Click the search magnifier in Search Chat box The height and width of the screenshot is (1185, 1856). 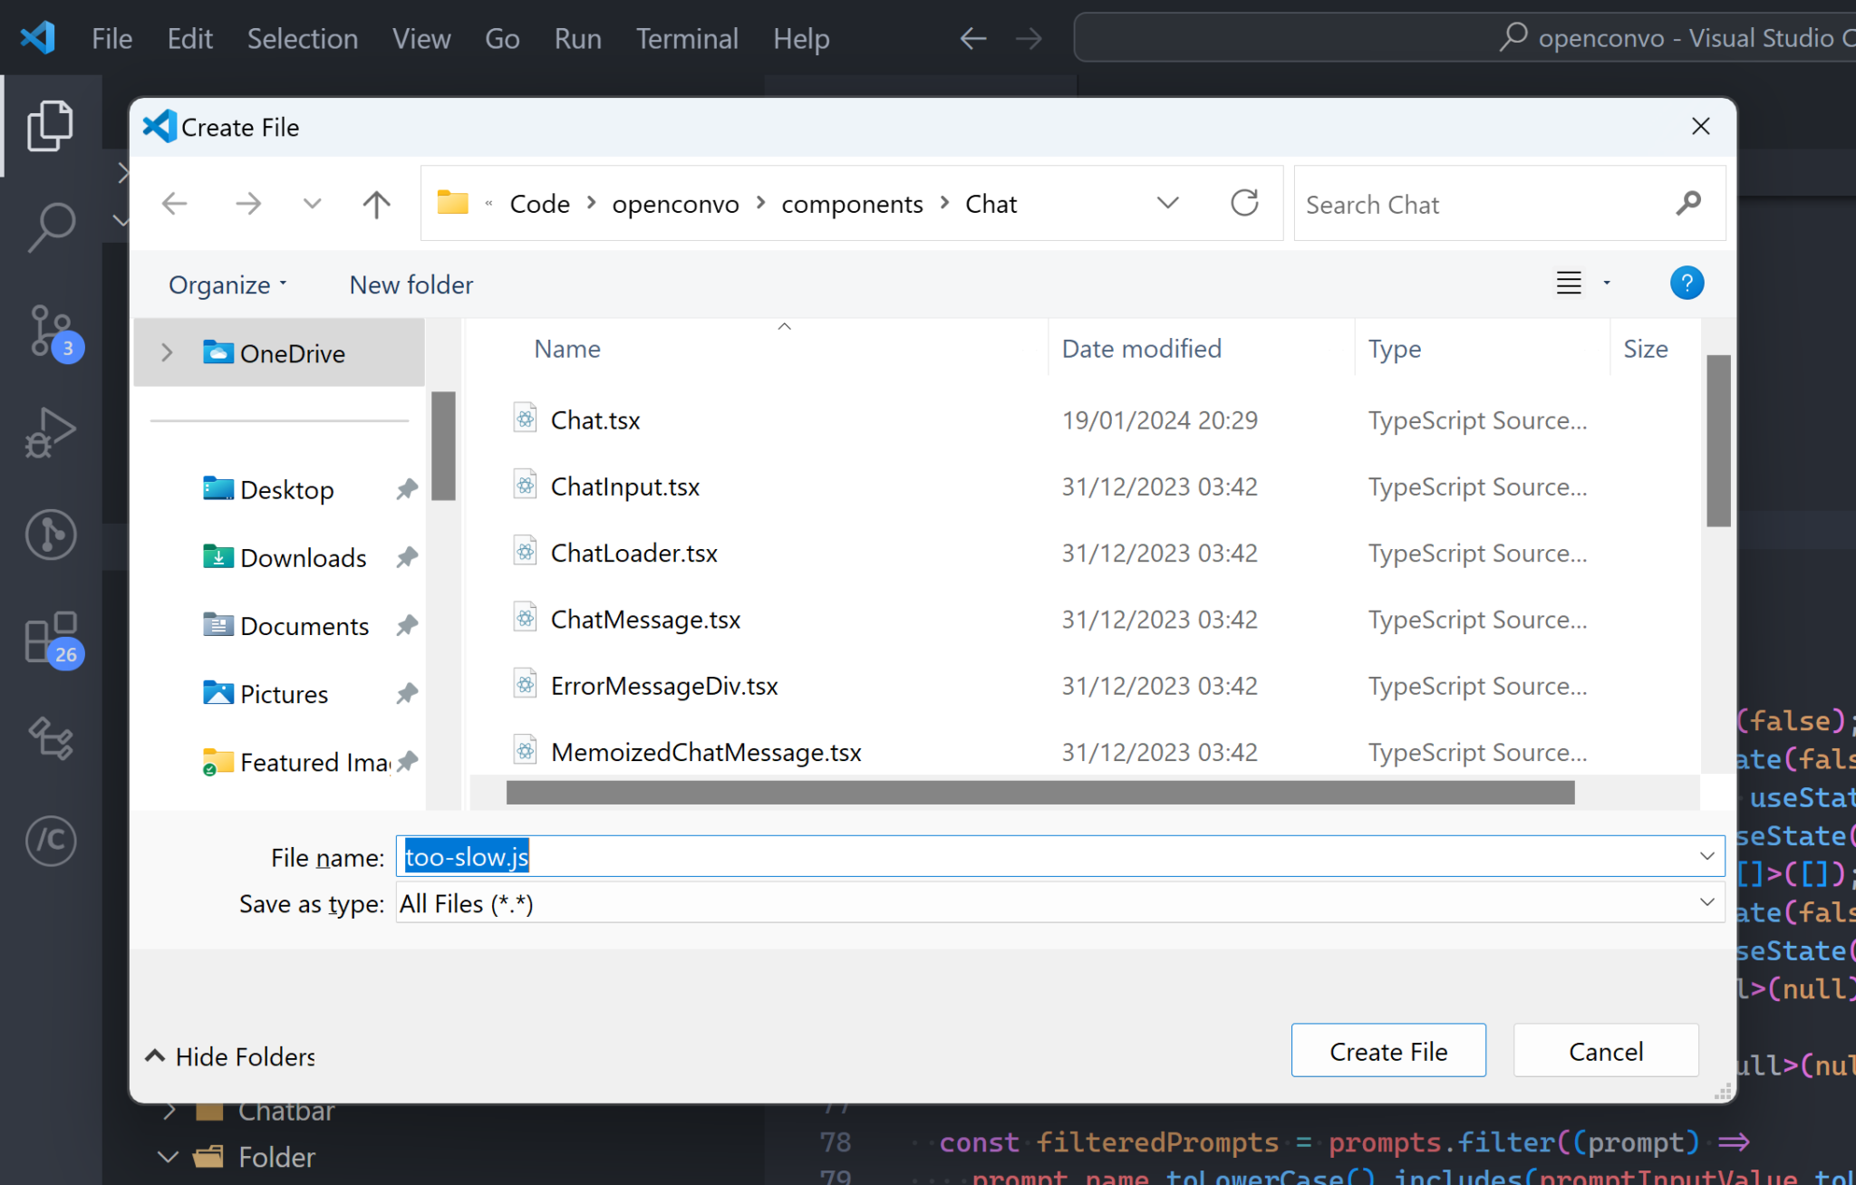(x=1687, y=204)
